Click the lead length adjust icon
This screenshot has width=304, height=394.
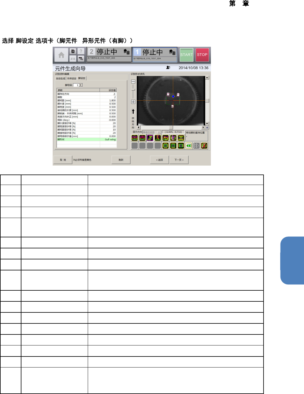158,138
